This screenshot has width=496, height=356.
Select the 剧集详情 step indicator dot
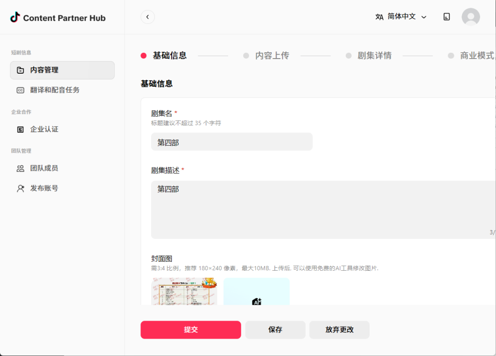click(348, 55)
